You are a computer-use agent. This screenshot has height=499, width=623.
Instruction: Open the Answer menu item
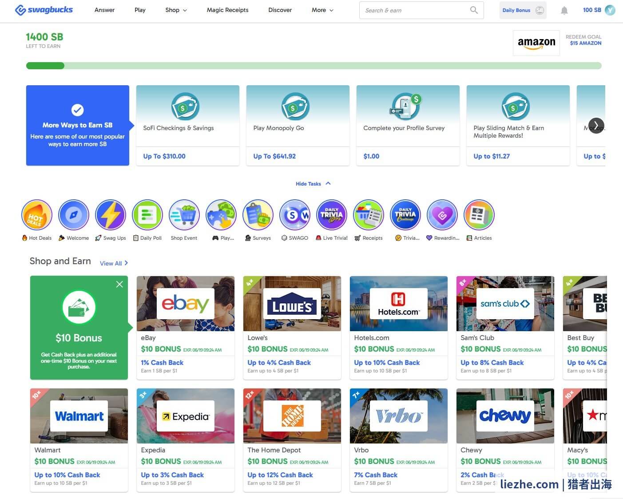point(104,10)
